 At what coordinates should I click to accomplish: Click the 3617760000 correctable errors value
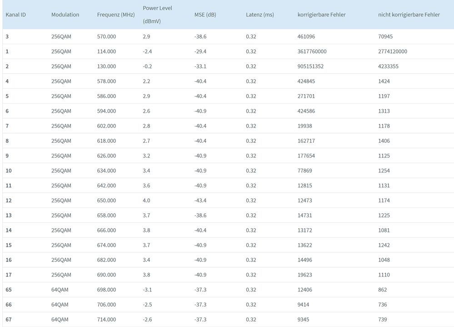pos(312,51)
